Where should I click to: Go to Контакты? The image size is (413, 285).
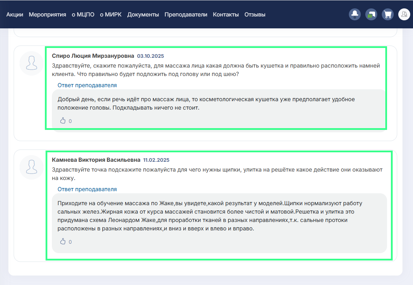[x=226, y=14]
